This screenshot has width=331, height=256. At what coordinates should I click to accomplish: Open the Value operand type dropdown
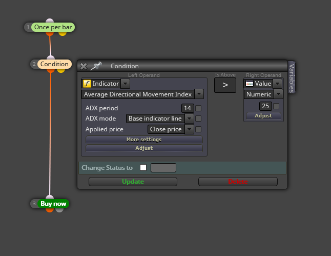click(x=277, y=84)
